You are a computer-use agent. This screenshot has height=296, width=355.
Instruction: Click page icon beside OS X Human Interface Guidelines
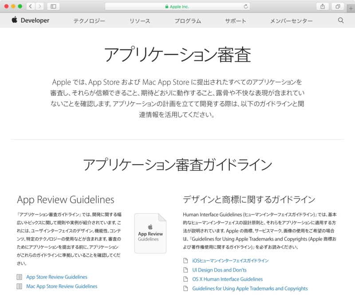185,279
